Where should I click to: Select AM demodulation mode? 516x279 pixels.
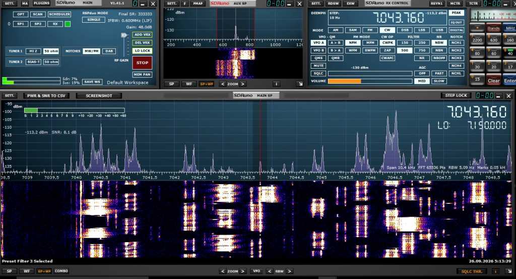click(335, 30)
